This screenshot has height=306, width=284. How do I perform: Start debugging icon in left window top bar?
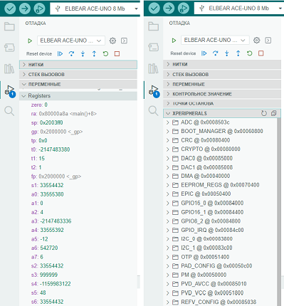click(x=39, y=9)
